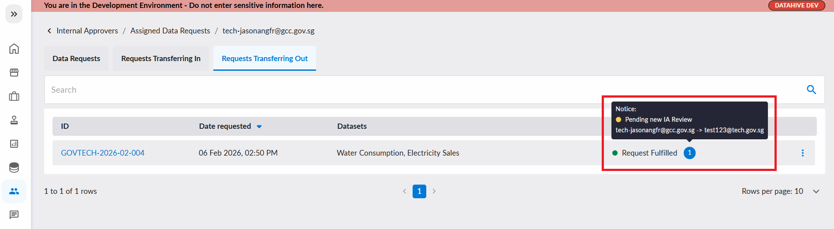Open three-dot menu for GOVTECH-2026-02-004
The width and height of the screenshot is (834, 229).
(x=802, y=153)
